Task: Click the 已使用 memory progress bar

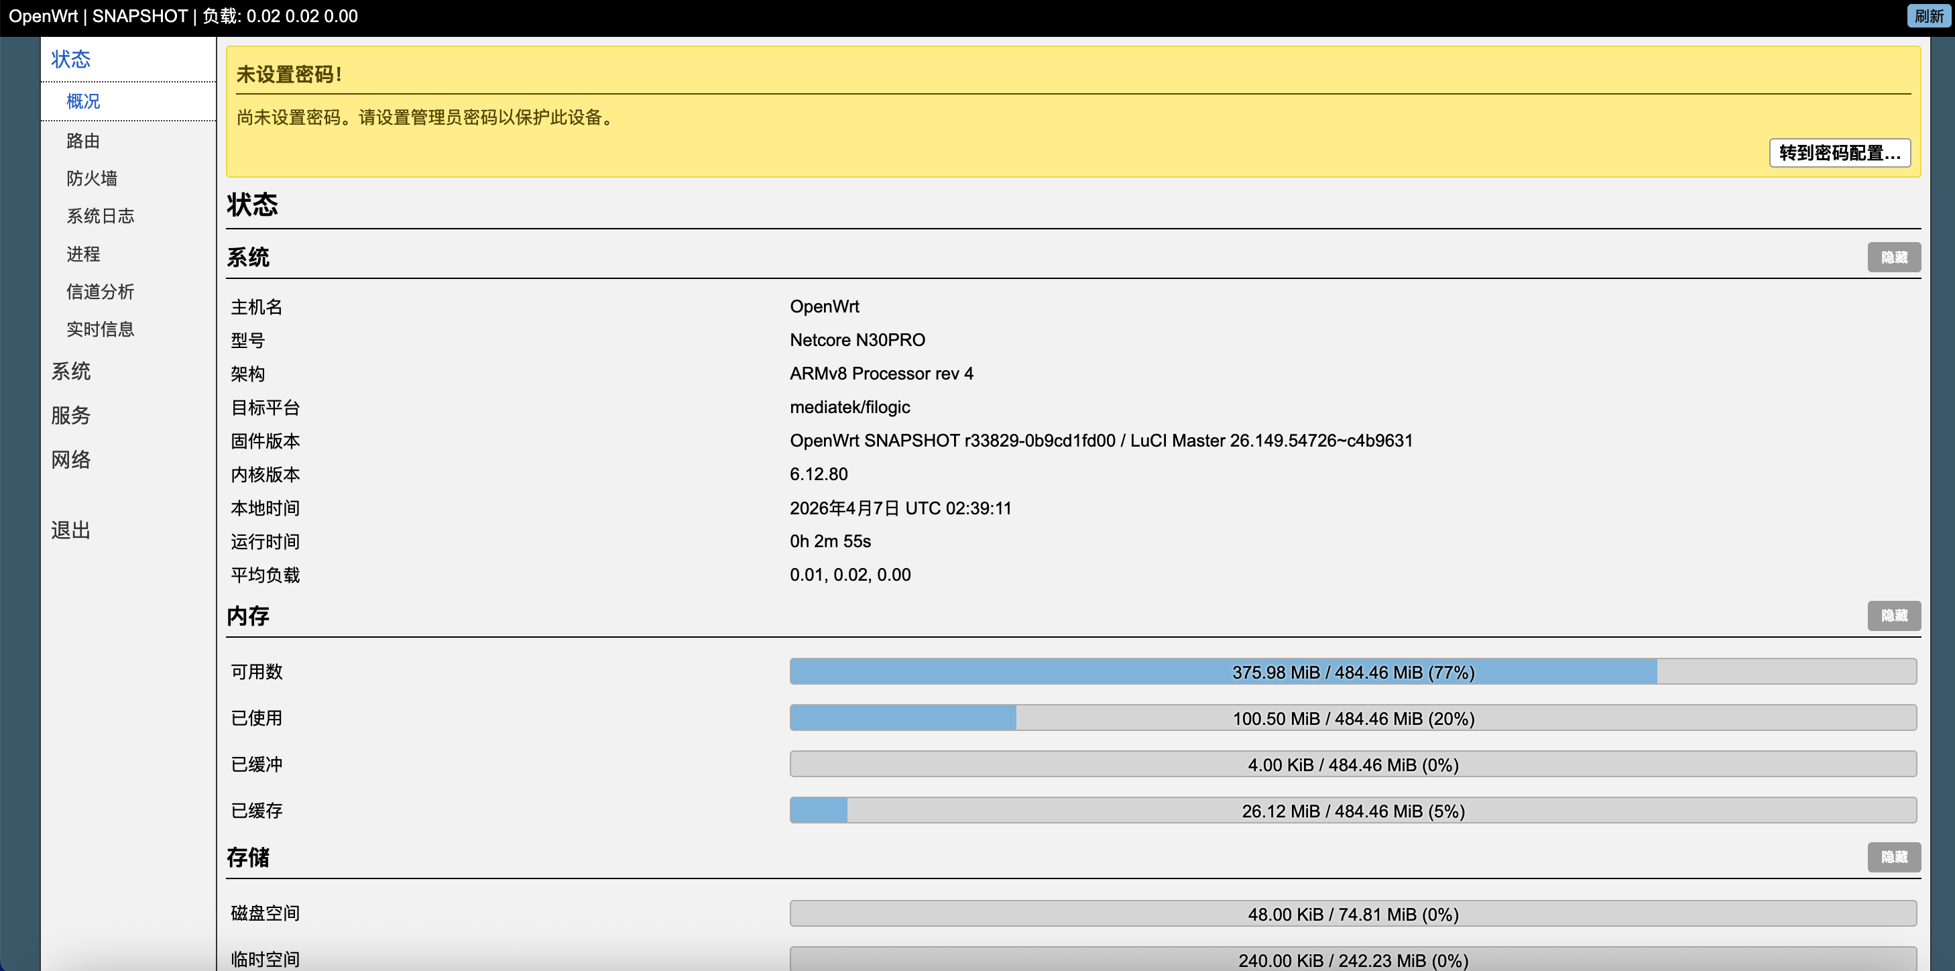Action: (x=1353, y=718)
